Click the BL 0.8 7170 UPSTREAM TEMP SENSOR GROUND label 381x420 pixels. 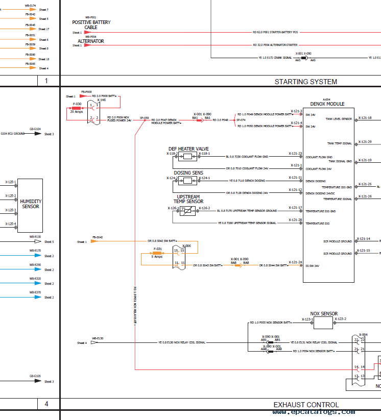click(x=247, y=211)
